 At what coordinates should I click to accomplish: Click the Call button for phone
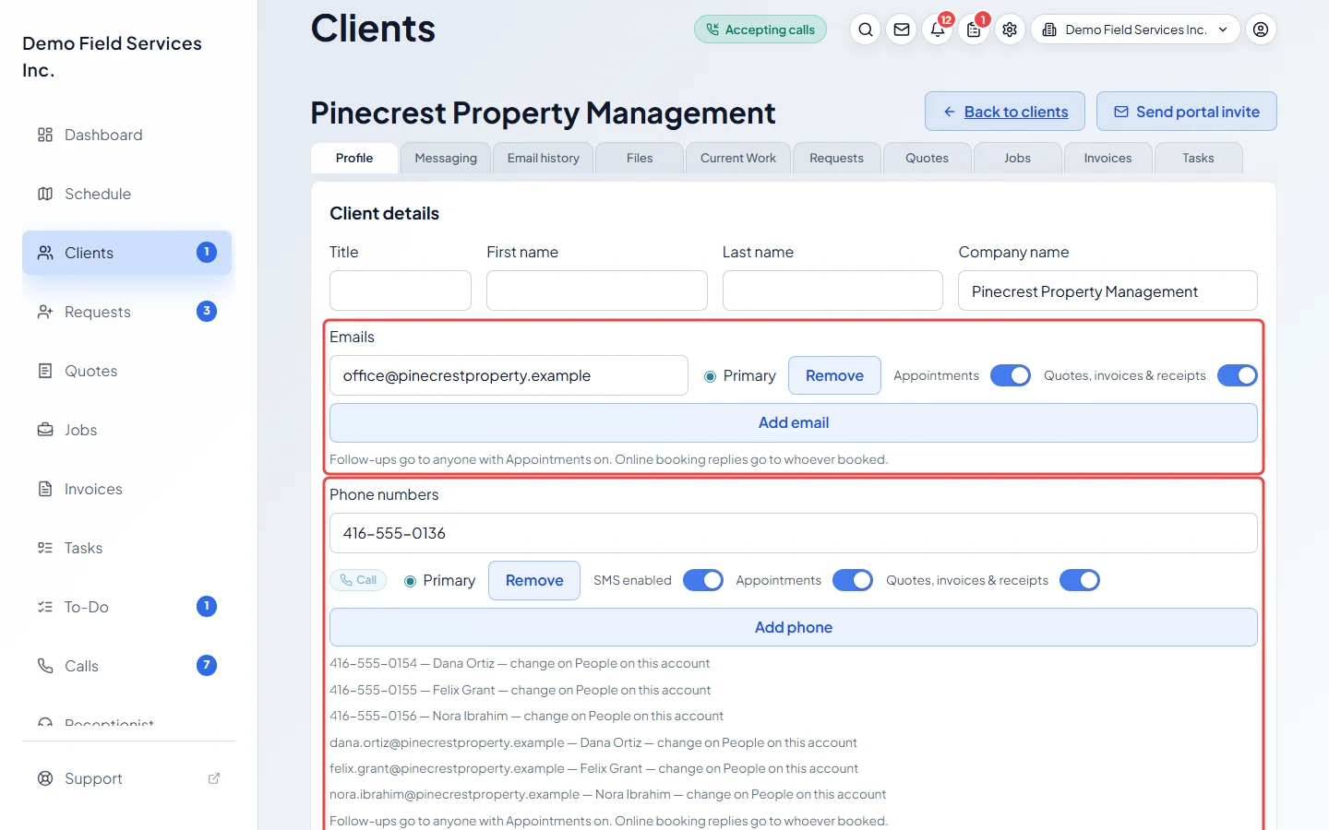(x=358, y=580)
